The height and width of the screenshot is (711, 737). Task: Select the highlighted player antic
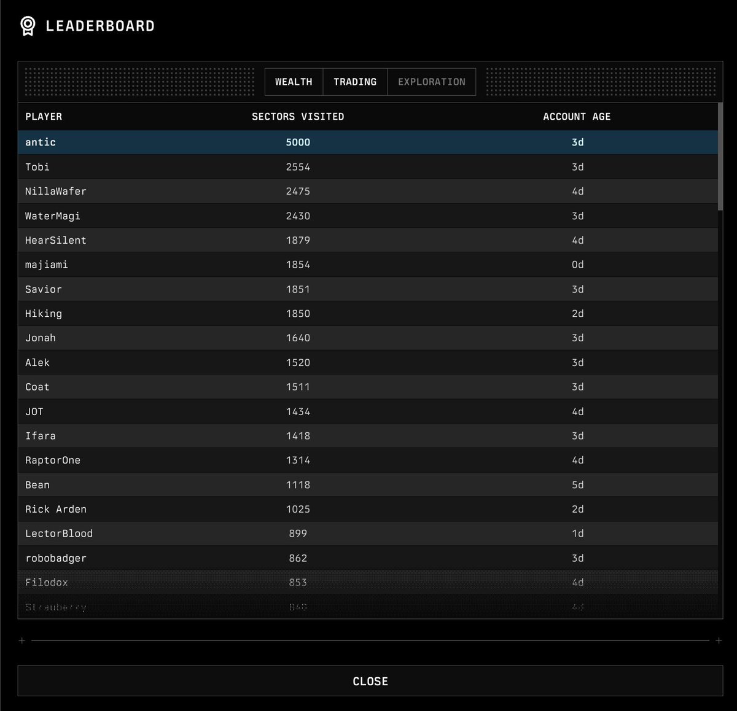point(368,142)
